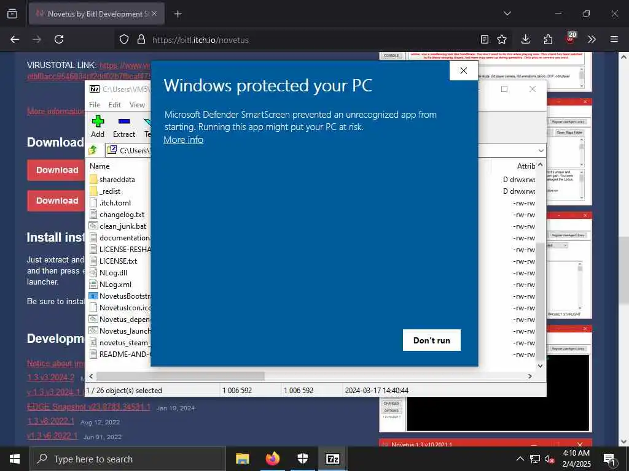Bookmark this page with the star icon
The height and width of the screenshot is (471, 629).
pos(501,39)
